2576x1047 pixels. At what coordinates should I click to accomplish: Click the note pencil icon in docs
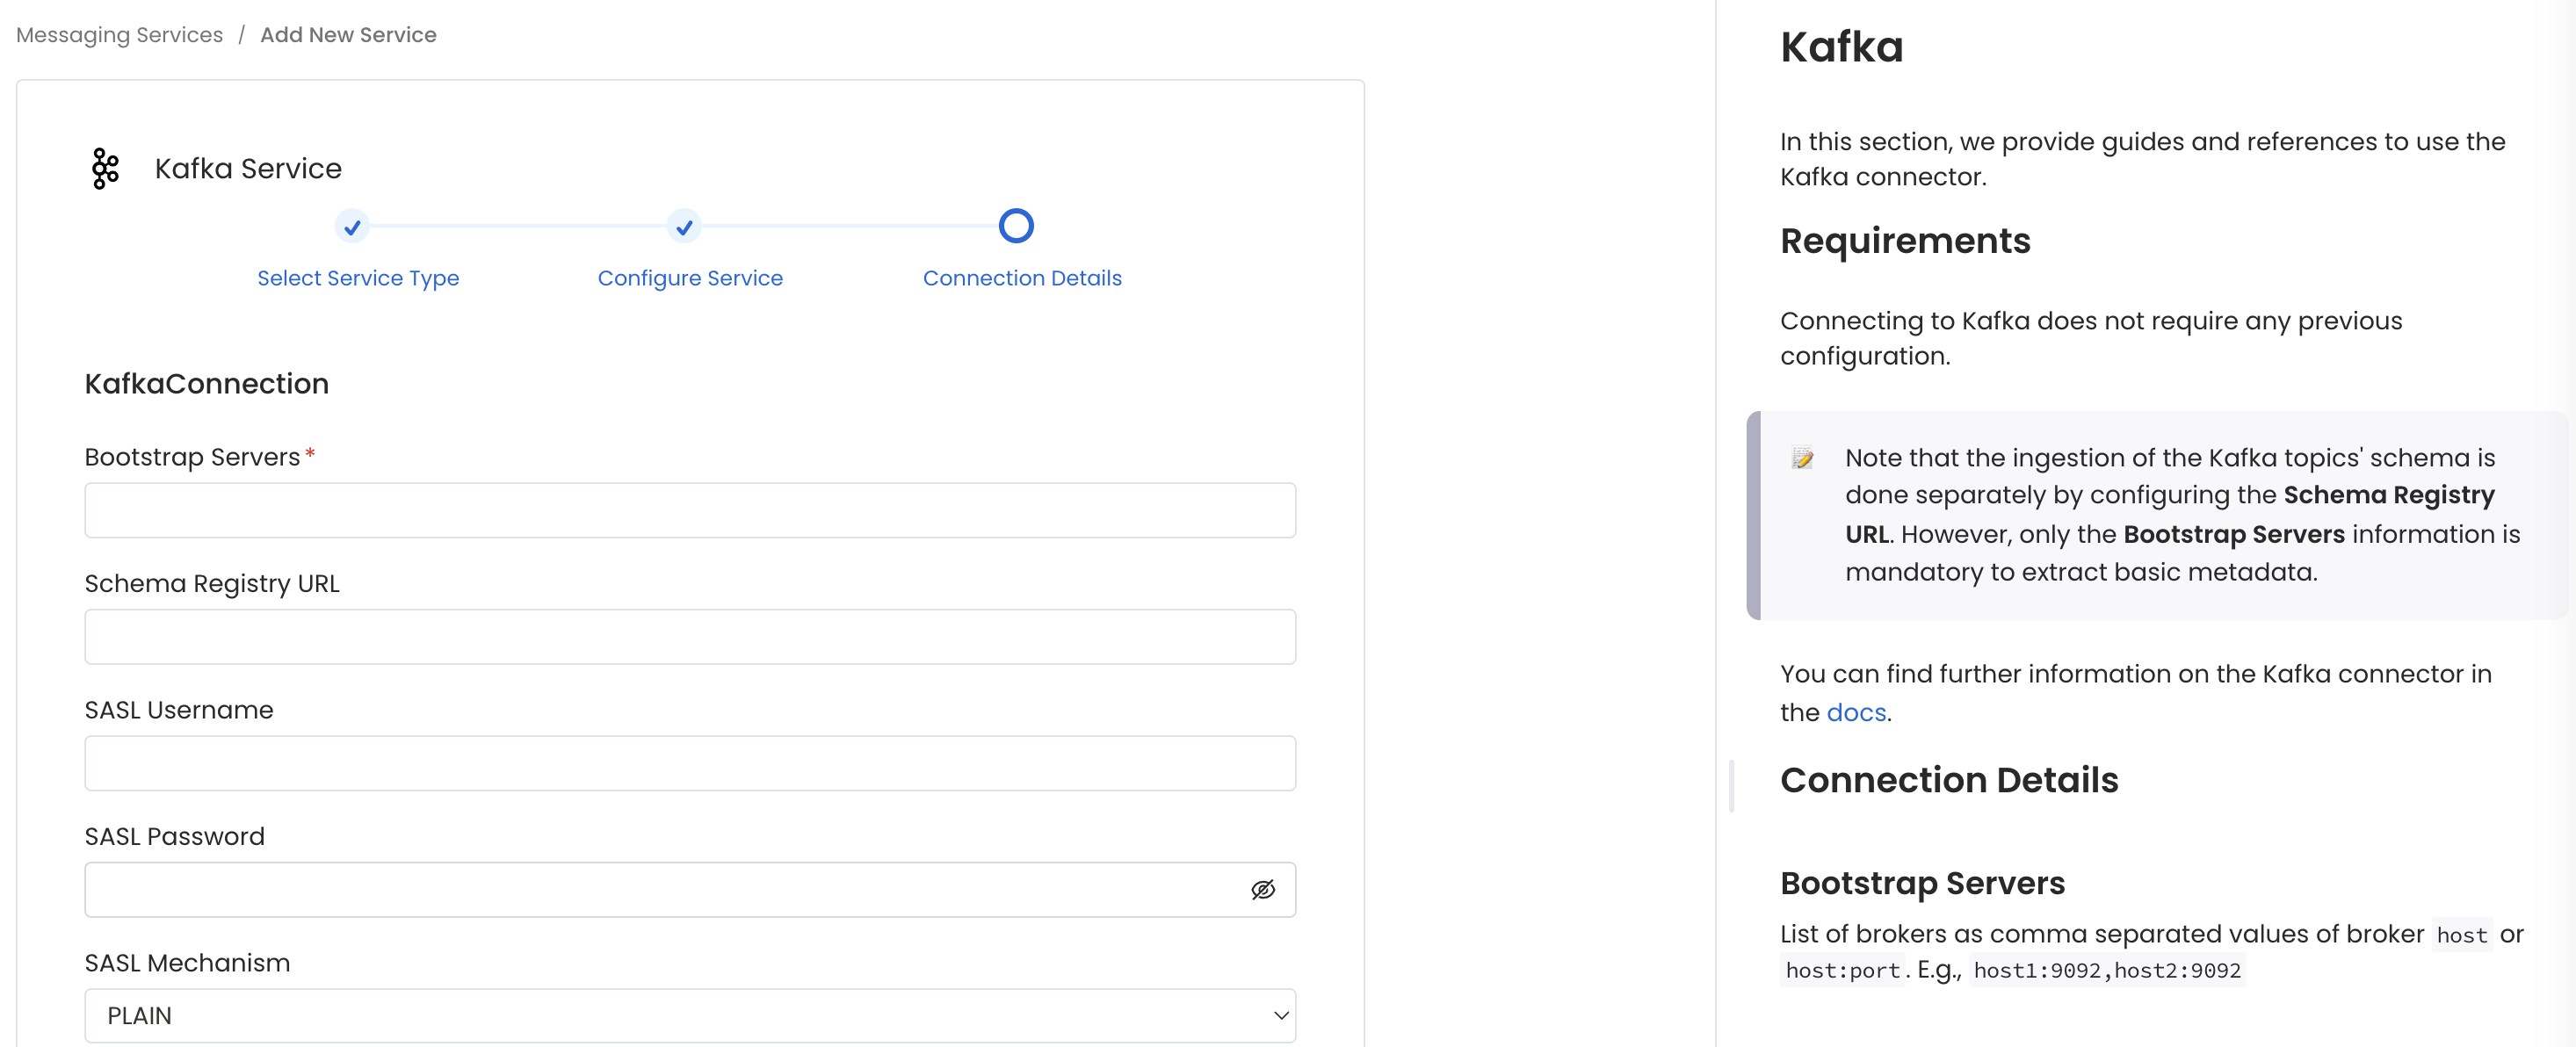(1802, 458)
